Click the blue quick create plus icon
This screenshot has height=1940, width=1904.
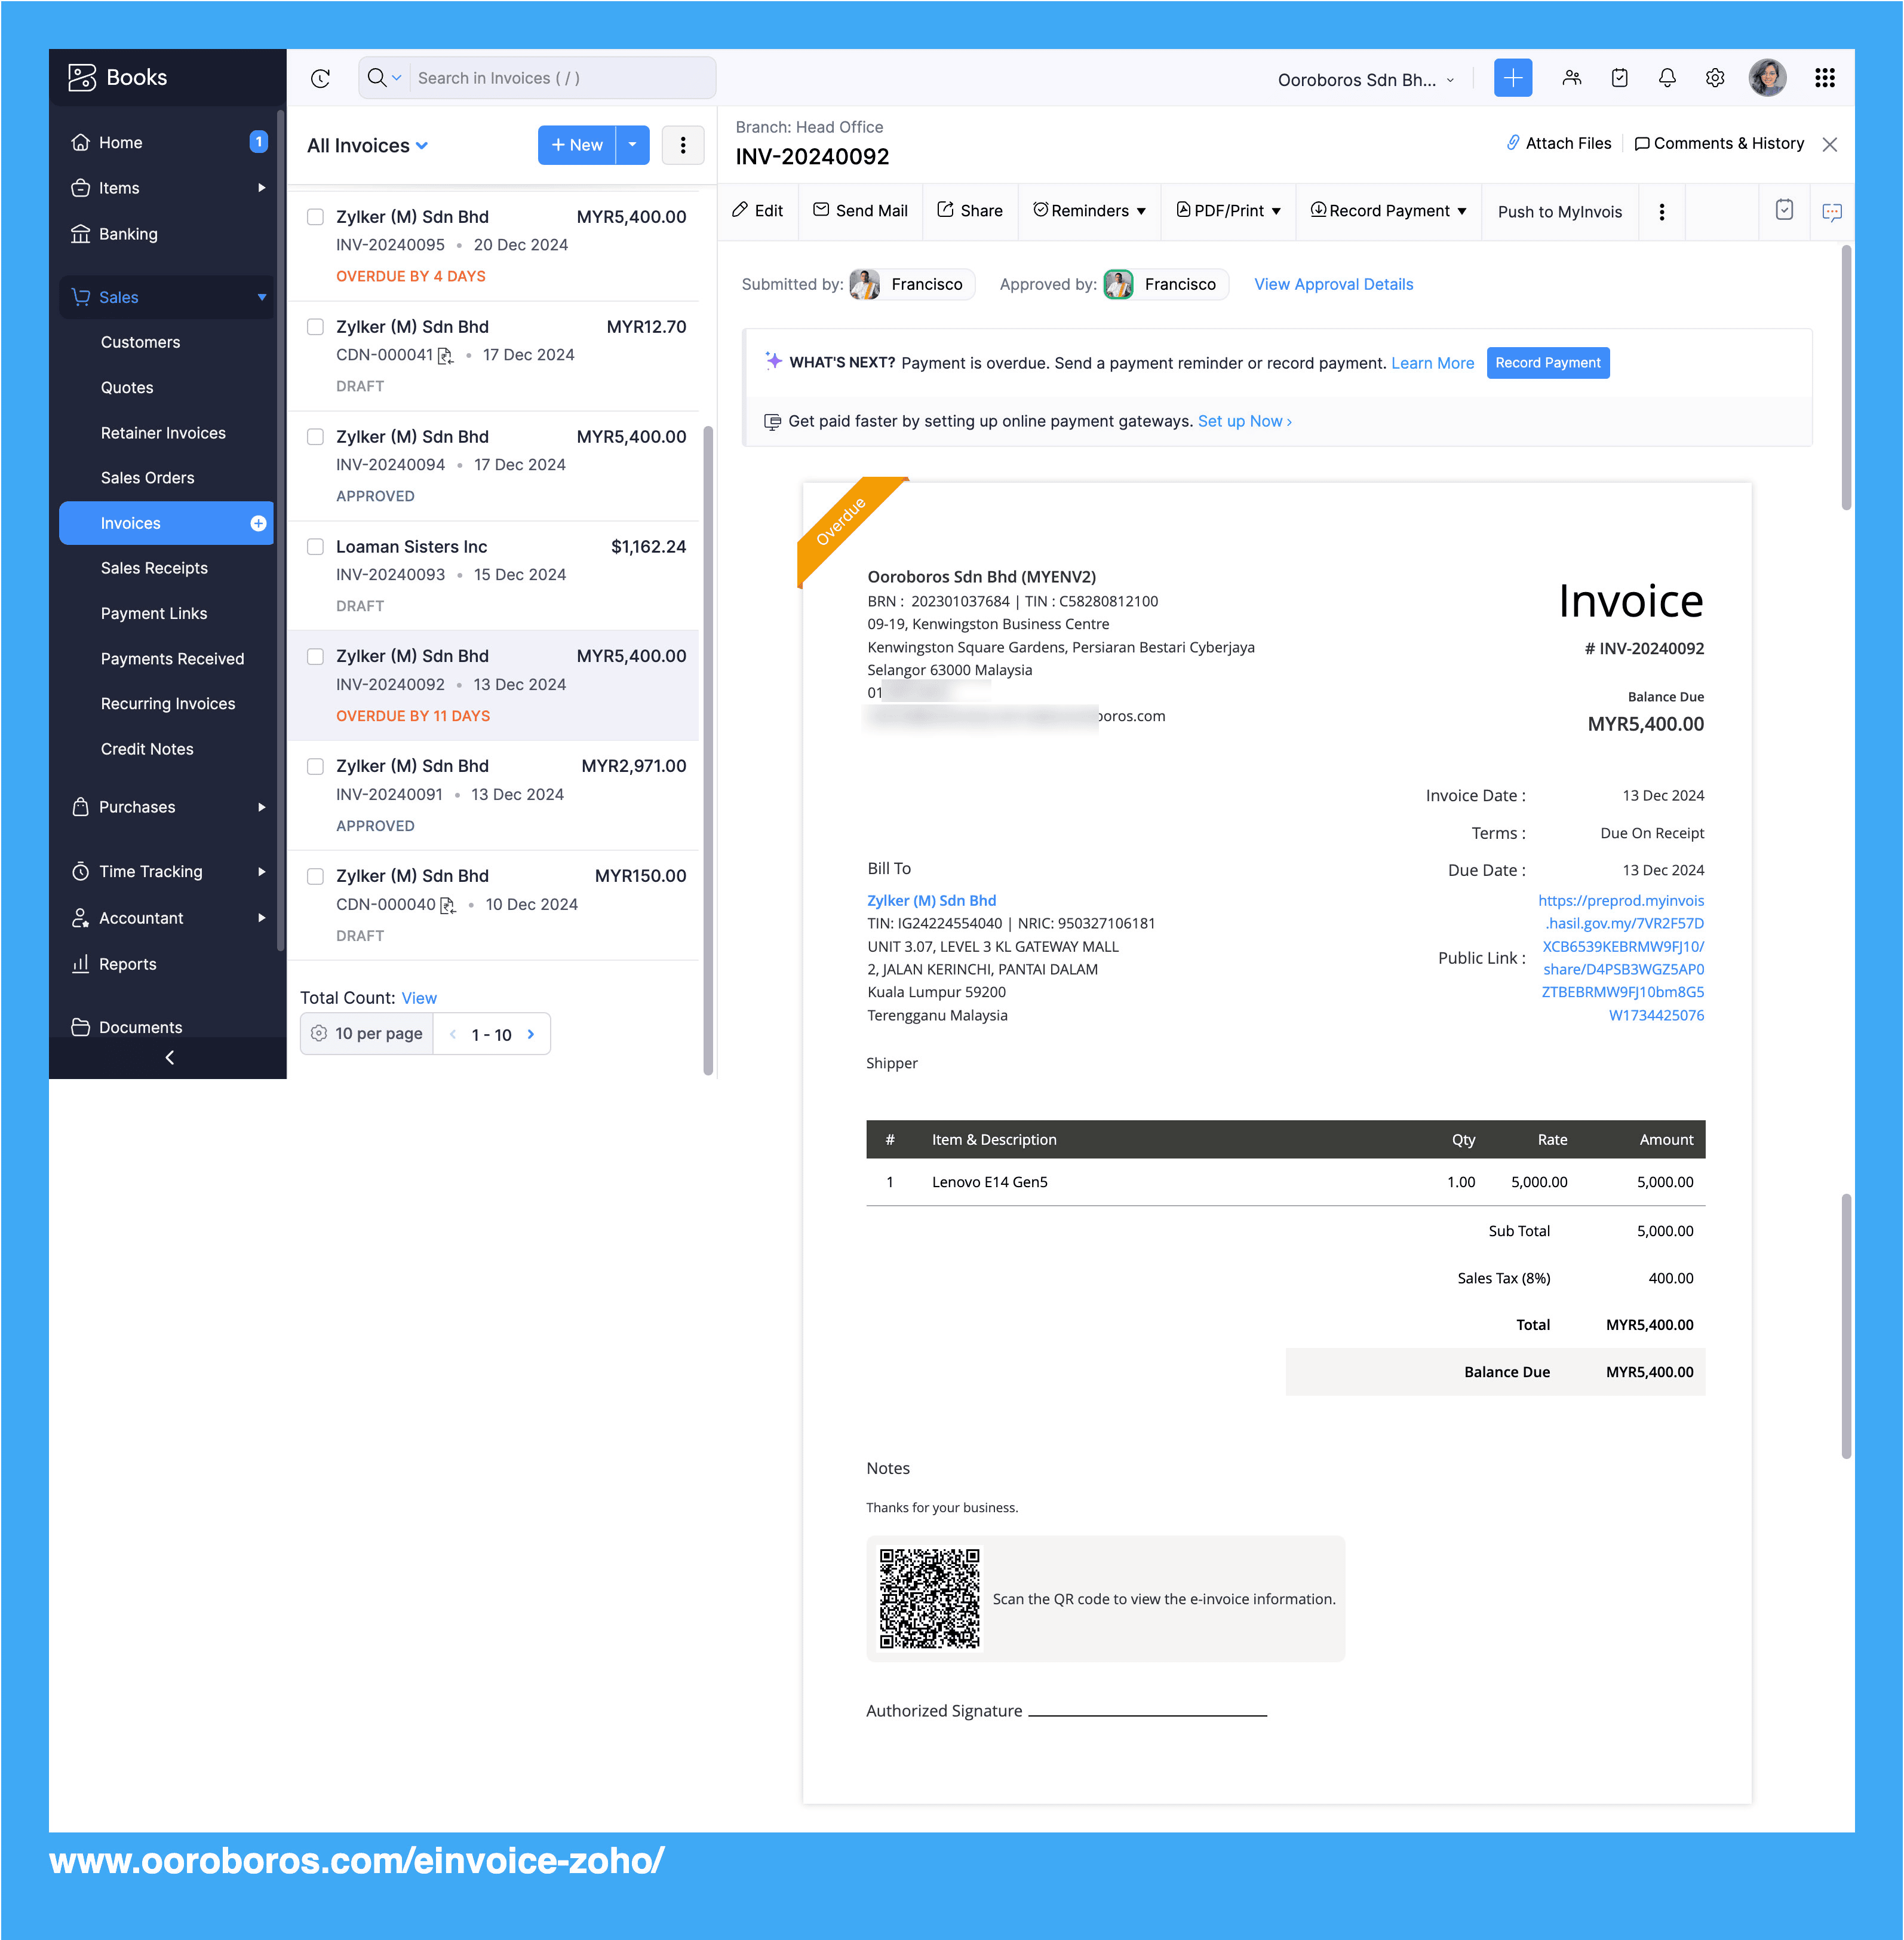click(1512, 78)
